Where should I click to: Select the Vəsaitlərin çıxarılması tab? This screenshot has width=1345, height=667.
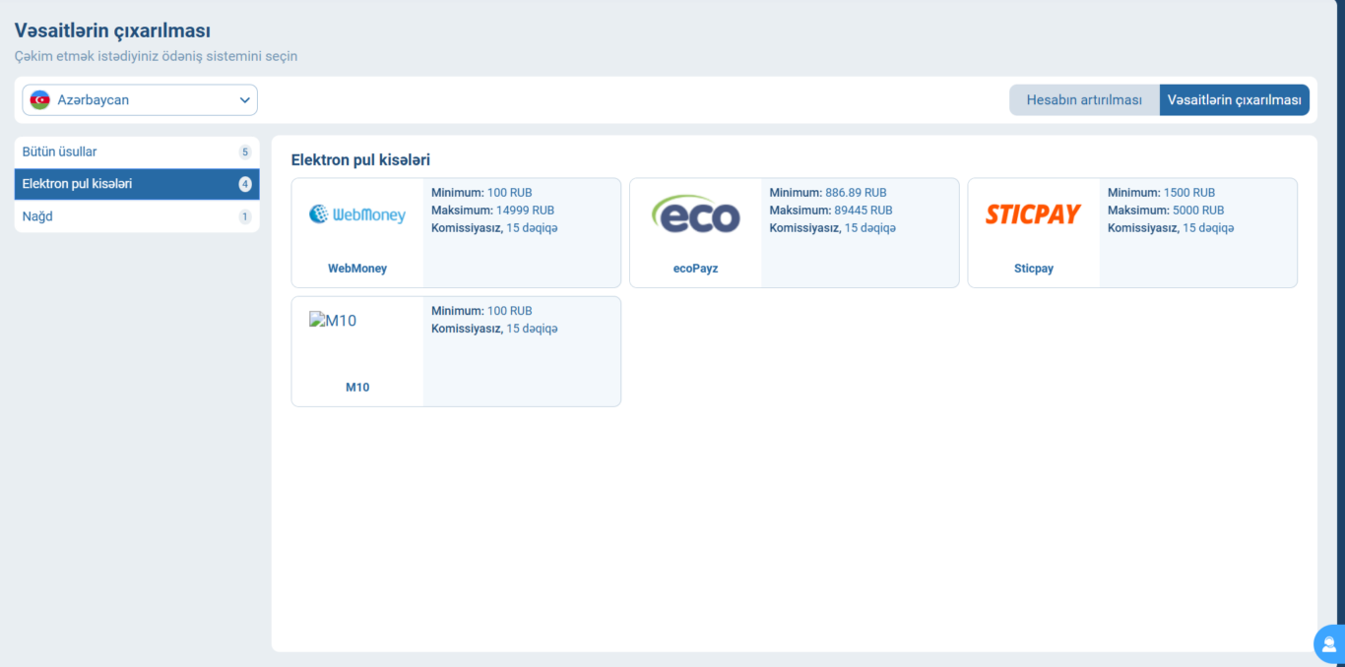[x=1234, y=100]
